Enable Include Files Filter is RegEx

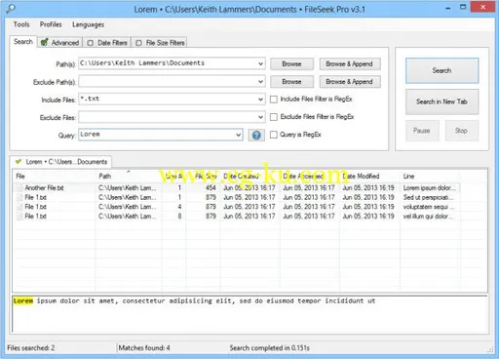tap(274, 100)
